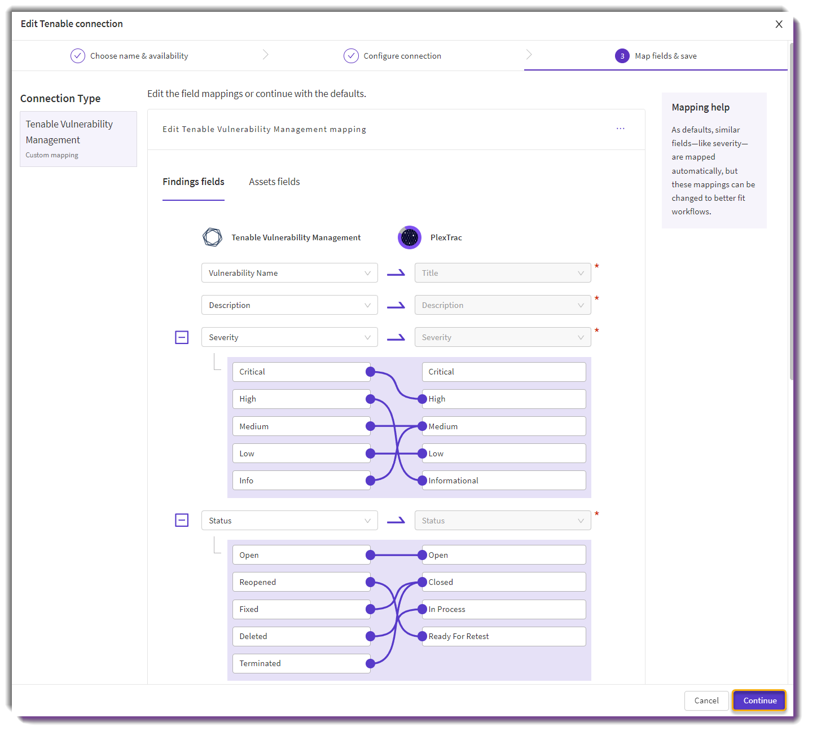The image size is (817, 740).
Task: Click connector dot on Tenable Reopened status
Action: pyautogui.click(x=370, y=582)
